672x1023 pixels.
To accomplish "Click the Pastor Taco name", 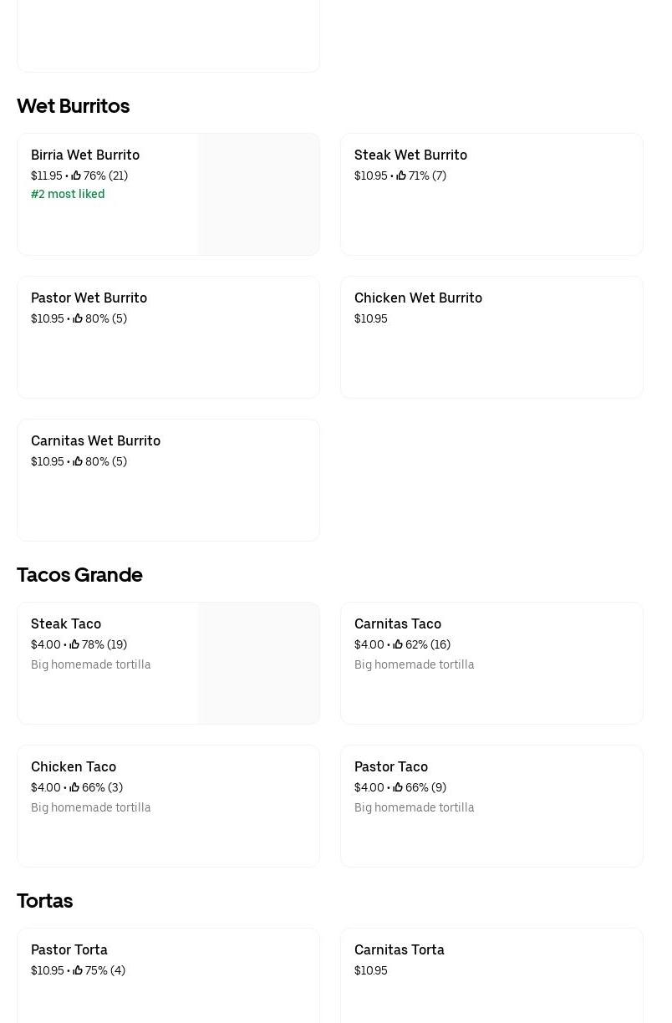I will [391, 766].
